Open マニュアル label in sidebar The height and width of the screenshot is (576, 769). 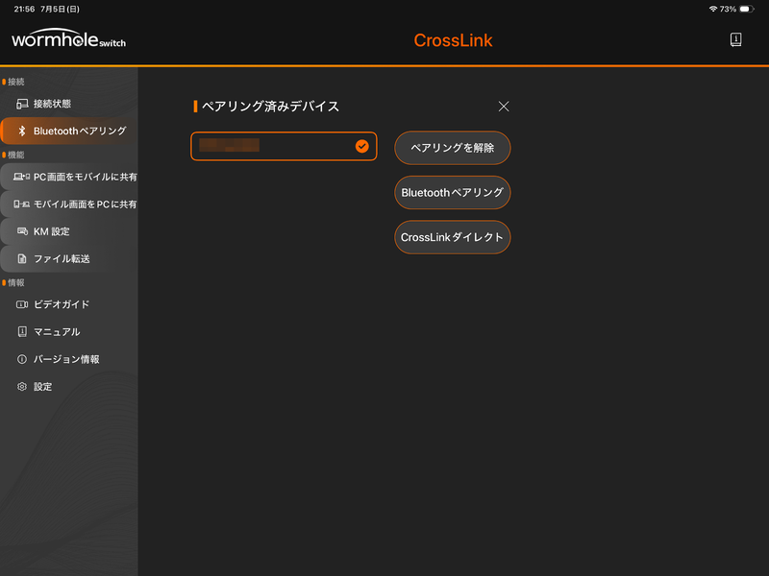pyautogui.click(x=57, y=331)
